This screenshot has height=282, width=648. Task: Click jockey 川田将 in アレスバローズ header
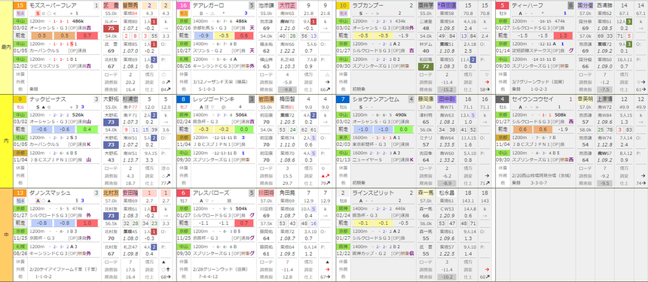click(267, 193)
